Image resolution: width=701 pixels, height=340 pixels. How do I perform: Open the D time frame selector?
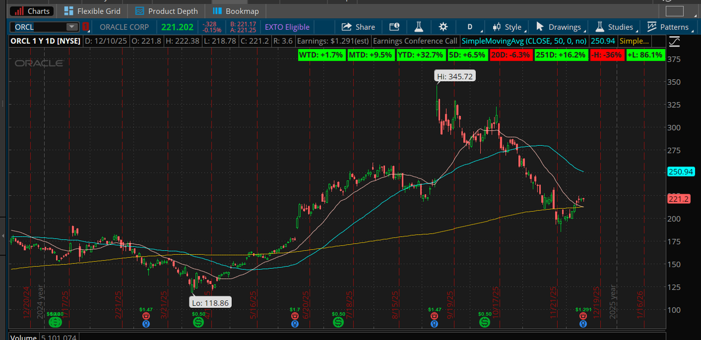click(471, 27)
